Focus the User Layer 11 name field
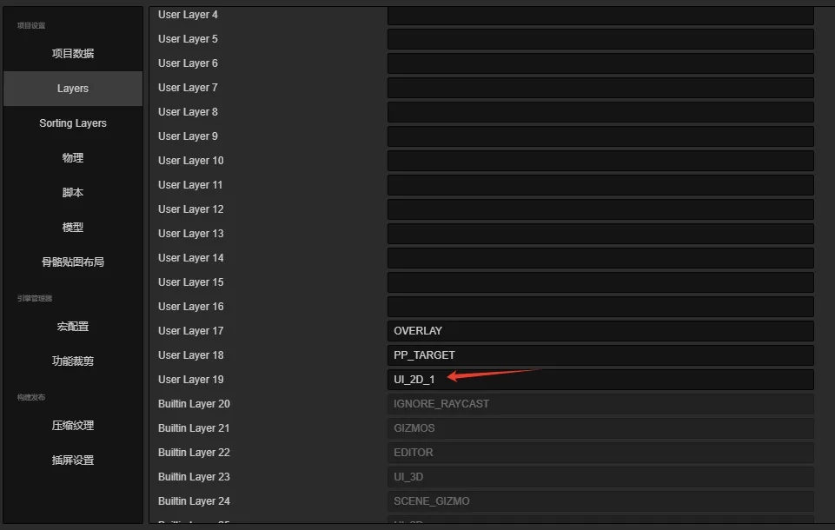Screen dimensions: 835x530 tap(600, 185)
